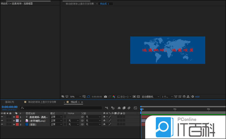Expand the 世界地图.png layer properties triangle
Screen dimensions: 226x139
[x=14, y=121]
